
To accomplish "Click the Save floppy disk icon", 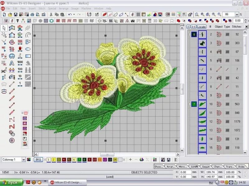I will pyautogui.click(x=16, y=15).
